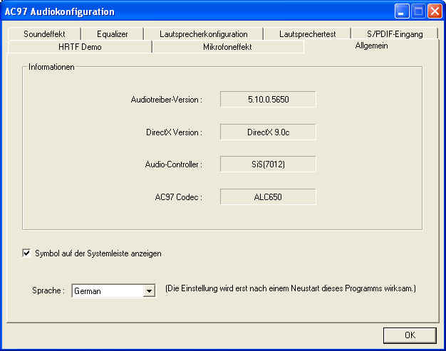The image size is (446, 351).
Task: Confirm with the OK button
Action: [410, 335]
